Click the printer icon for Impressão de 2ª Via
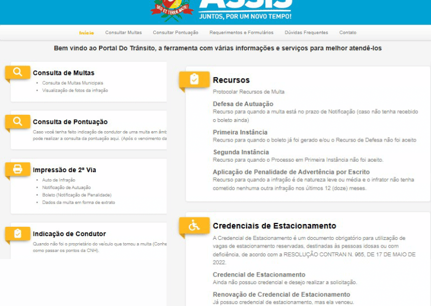Viewport: 431px width, 306px height. click(x=18, y=169)
